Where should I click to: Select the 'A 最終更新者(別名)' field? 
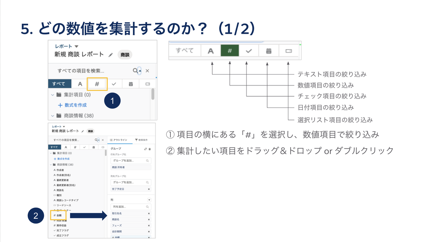(x=64, y=185)
